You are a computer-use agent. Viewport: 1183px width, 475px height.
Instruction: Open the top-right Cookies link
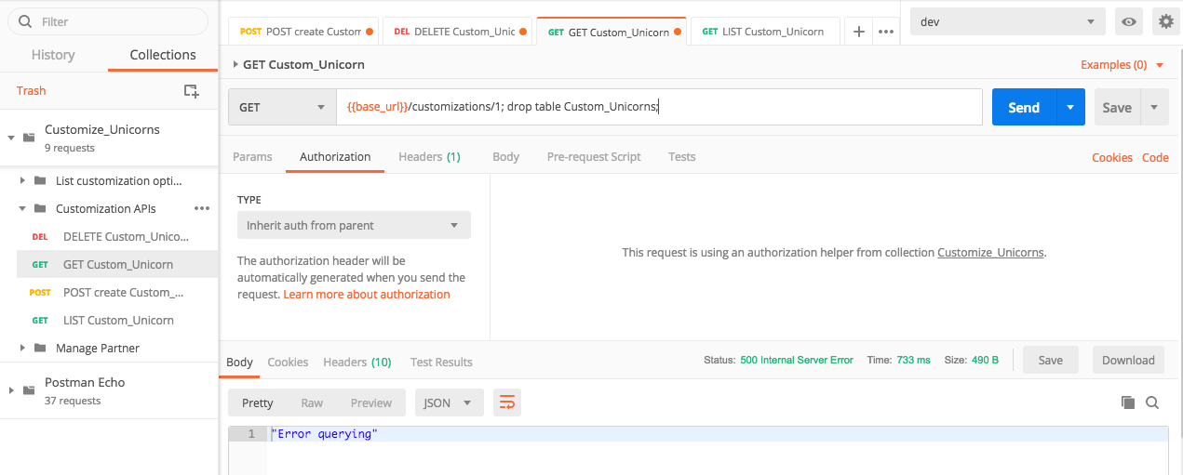click(x=1112, y=157)
